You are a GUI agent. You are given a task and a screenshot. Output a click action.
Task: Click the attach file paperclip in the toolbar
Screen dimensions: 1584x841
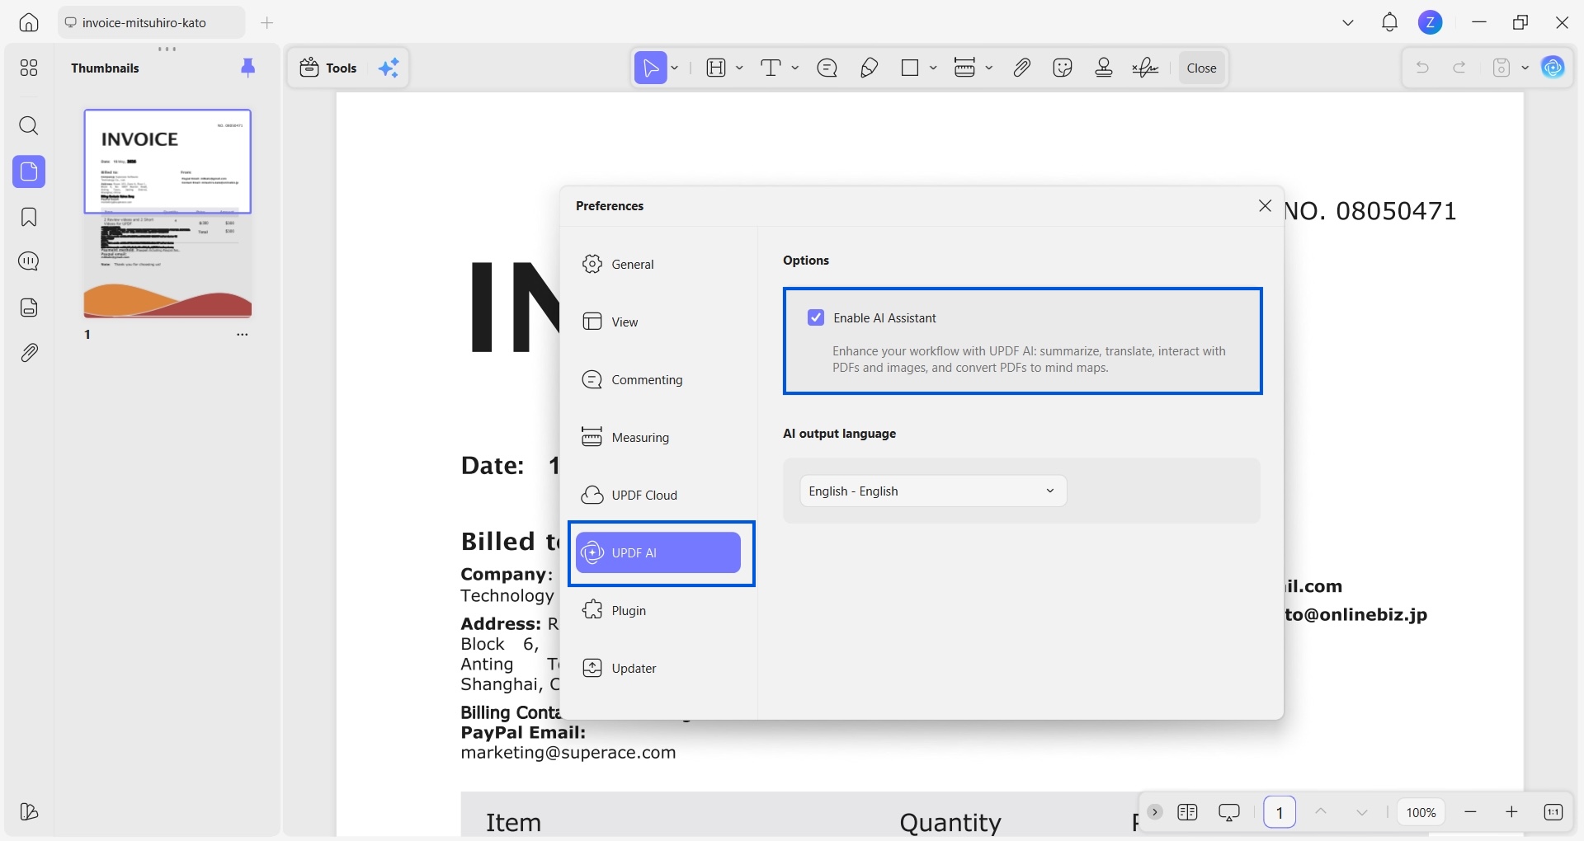(1022, 68)
